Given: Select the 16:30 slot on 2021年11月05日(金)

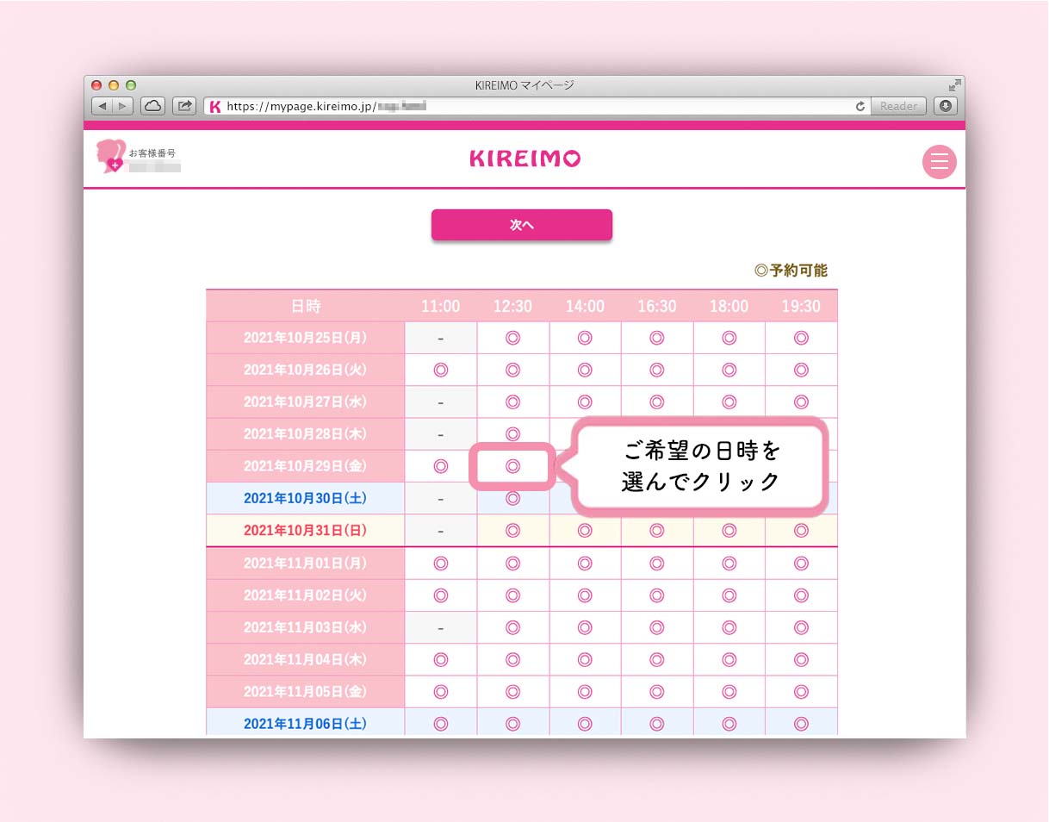Looking at the screenshot, I should (x=657, y=692).
